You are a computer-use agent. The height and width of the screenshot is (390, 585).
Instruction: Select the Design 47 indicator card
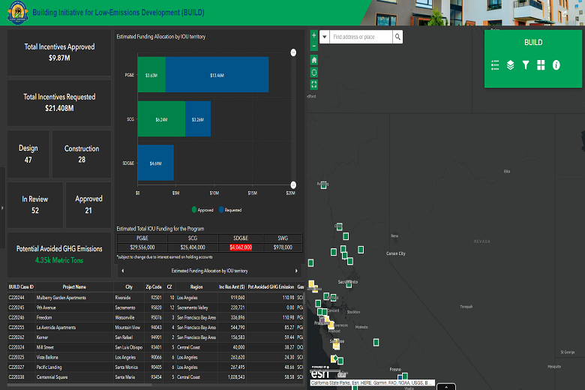click(x=28, y=154)
